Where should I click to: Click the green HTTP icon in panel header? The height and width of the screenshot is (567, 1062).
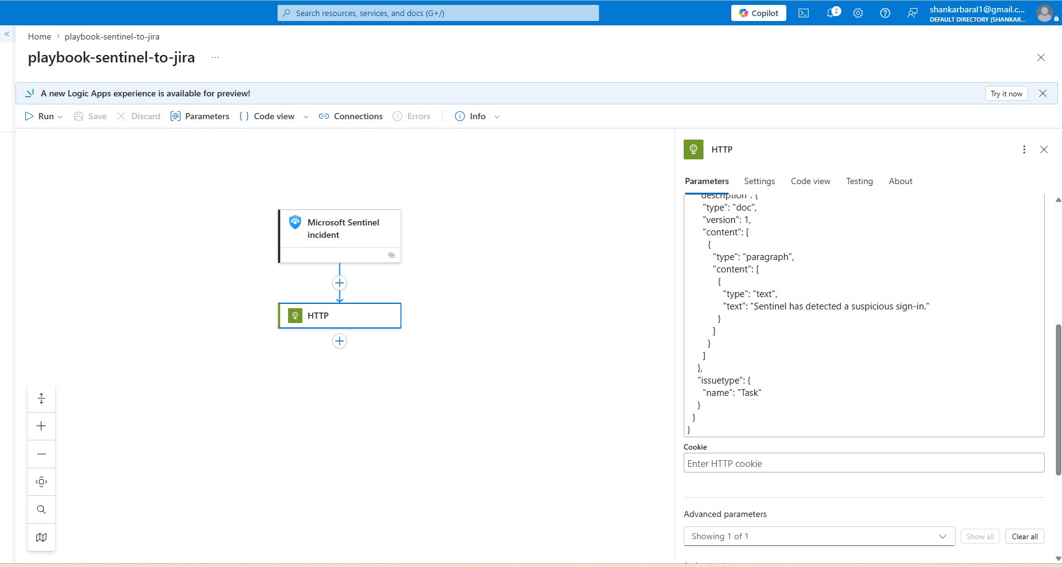[694, 149]
